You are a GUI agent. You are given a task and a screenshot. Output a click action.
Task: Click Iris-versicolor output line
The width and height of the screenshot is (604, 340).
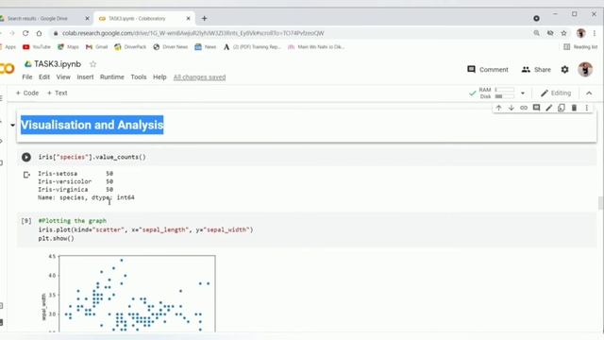point(75,181)
